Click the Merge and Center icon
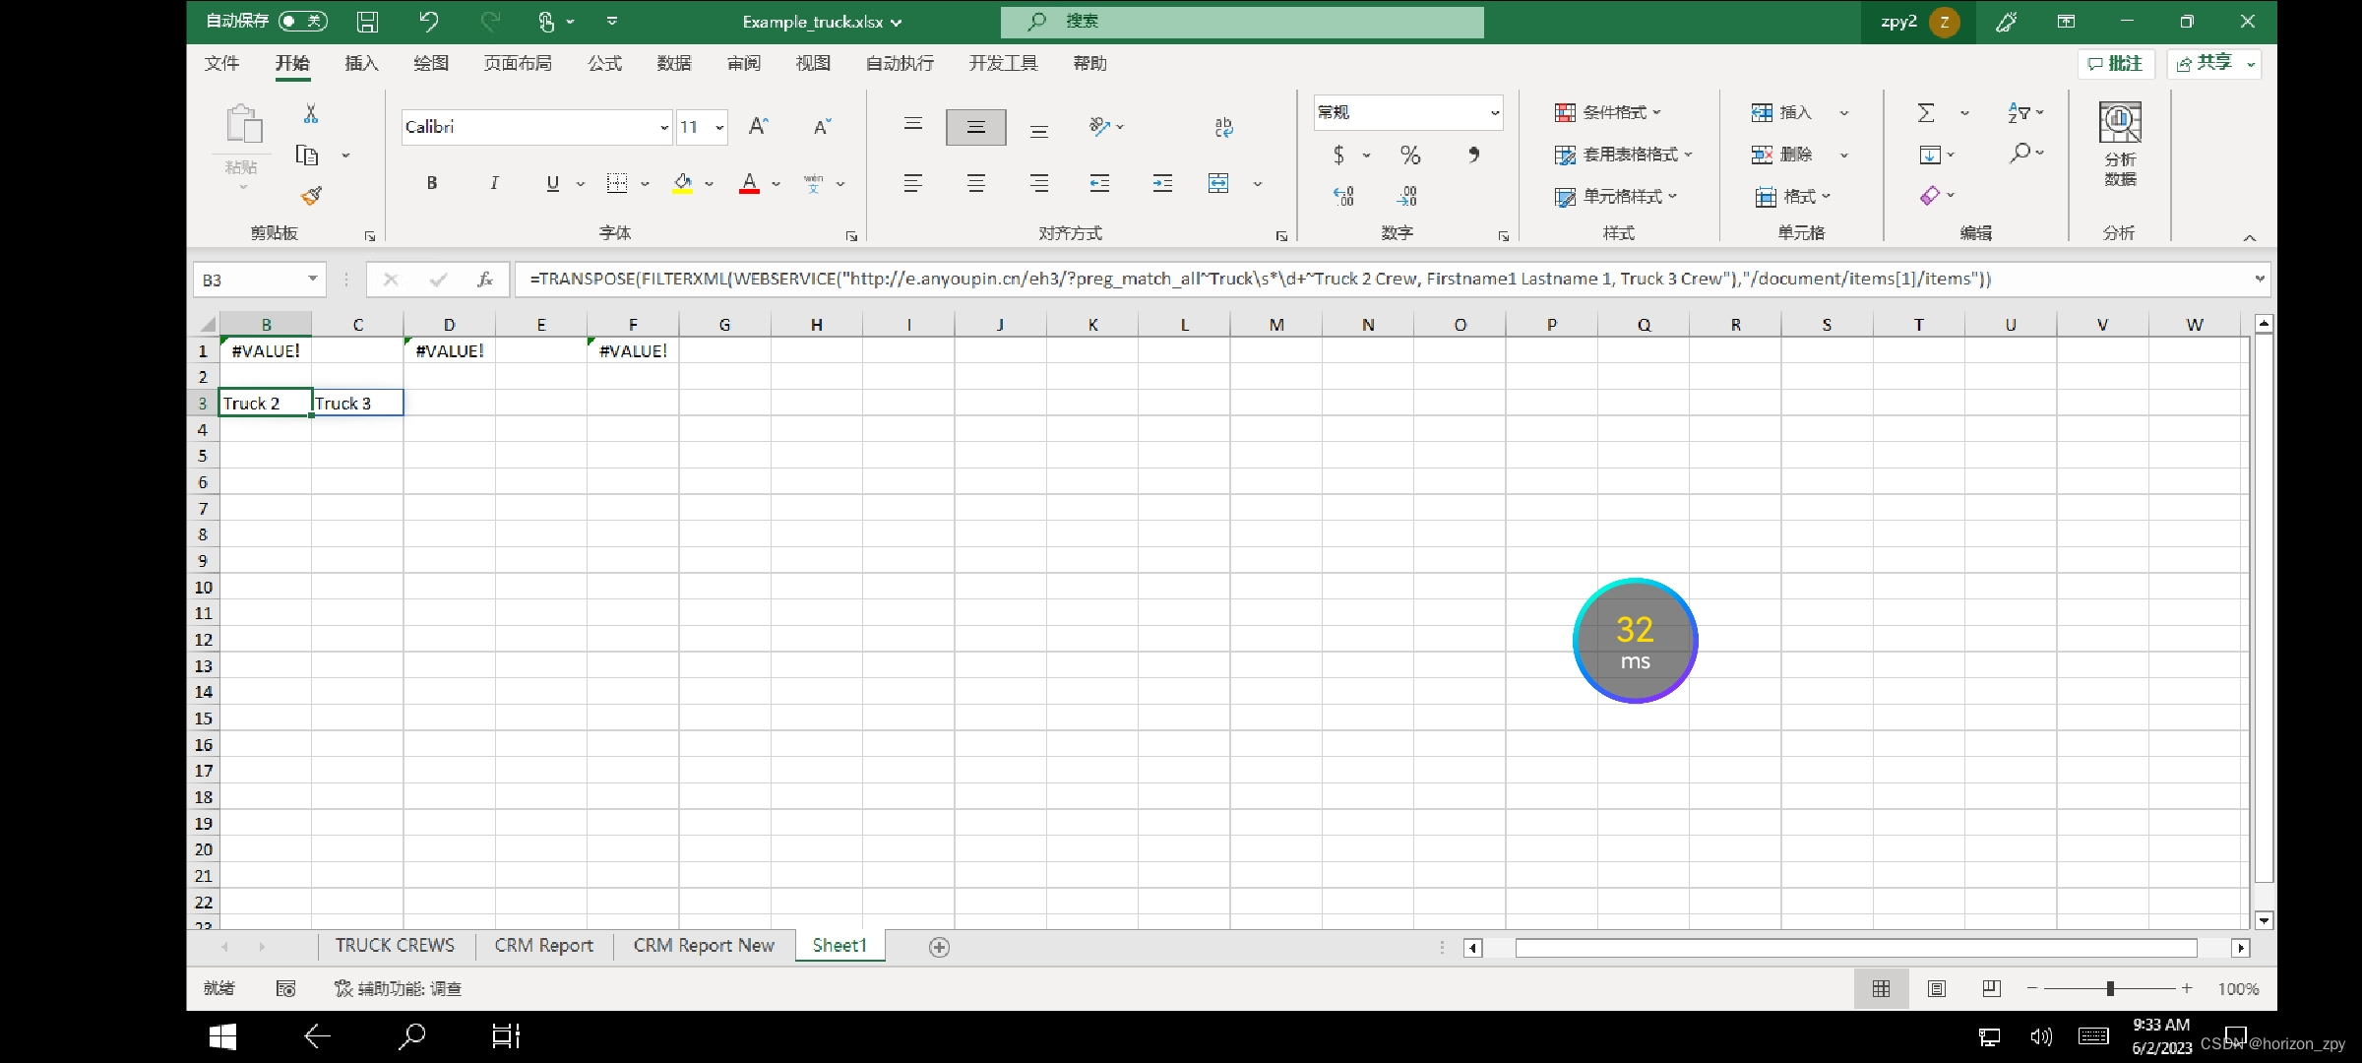 point(1218,183)
